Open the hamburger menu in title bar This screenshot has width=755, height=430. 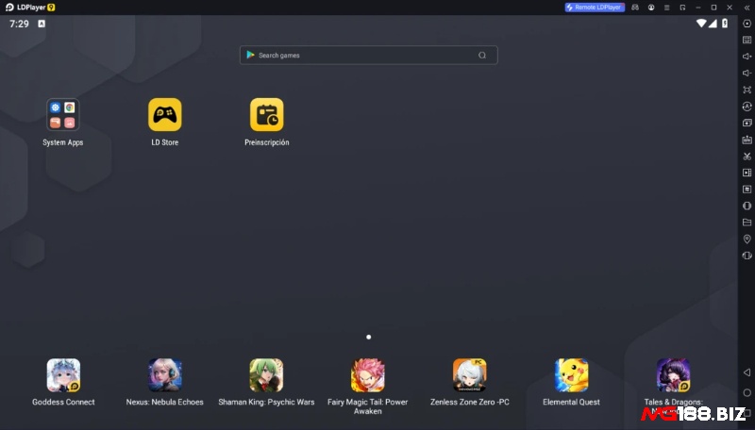(x=666, y=8)
